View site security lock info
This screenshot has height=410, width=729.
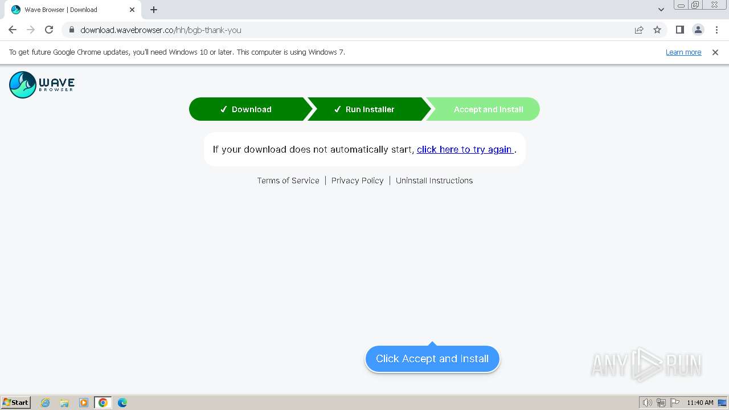(x=71, y=30)
